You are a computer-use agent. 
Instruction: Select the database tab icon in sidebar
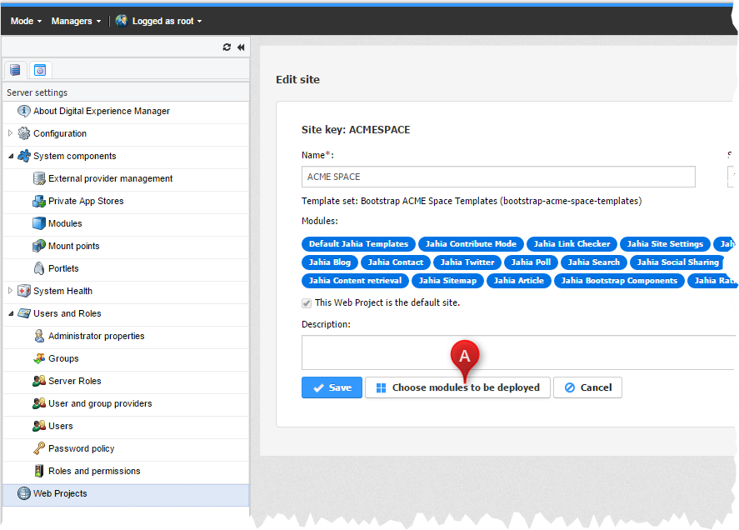15,70
